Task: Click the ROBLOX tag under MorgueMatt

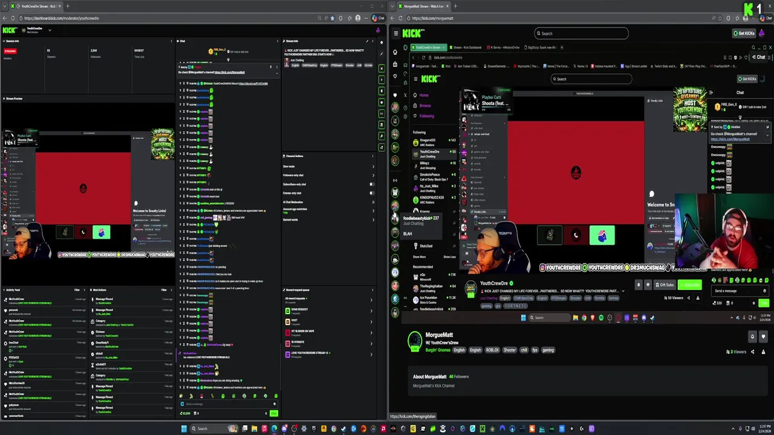Action: (x=492, y=350)
